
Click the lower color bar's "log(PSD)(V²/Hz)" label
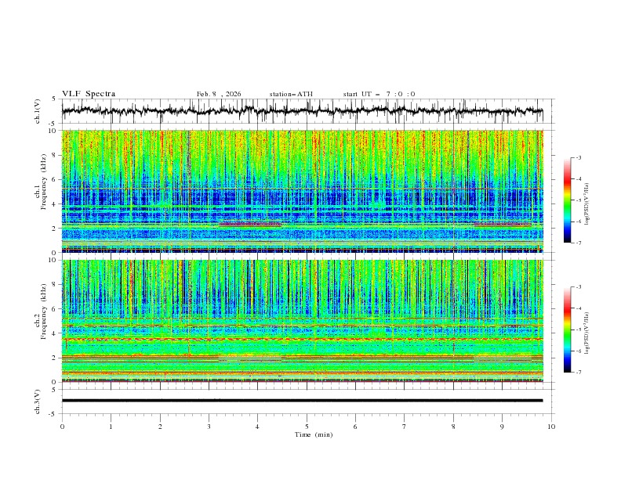click(x=587, y=333)
